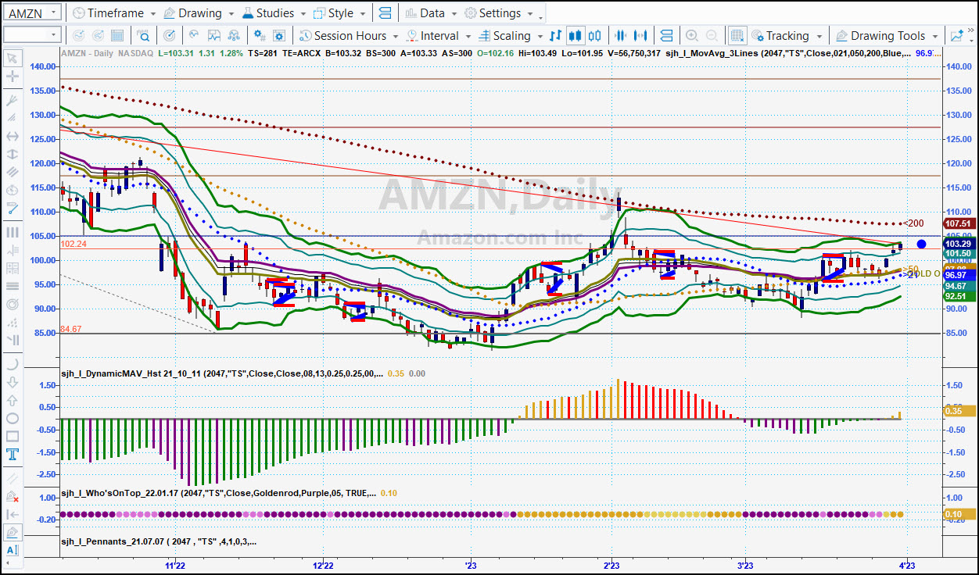
Task: Click the 0.10 Who'sOnTop value label
Action: tap(961, 514)
